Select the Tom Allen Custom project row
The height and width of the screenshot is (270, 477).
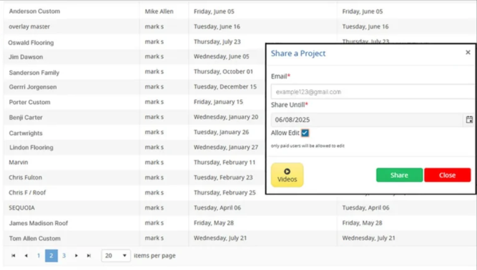click(x=35, y=238)
